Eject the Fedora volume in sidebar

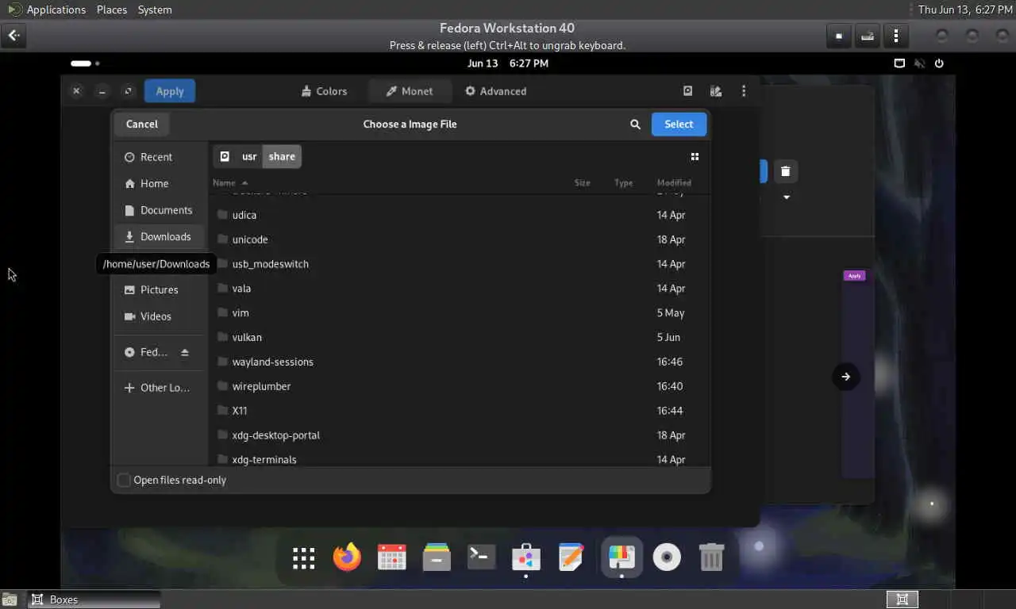click(x=185, y=352)
